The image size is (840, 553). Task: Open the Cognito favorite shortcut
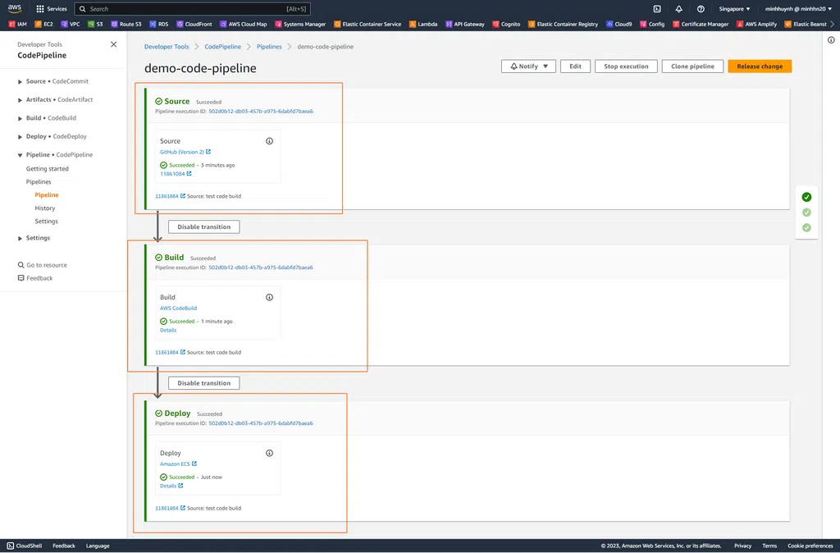(x=506, y=24)
